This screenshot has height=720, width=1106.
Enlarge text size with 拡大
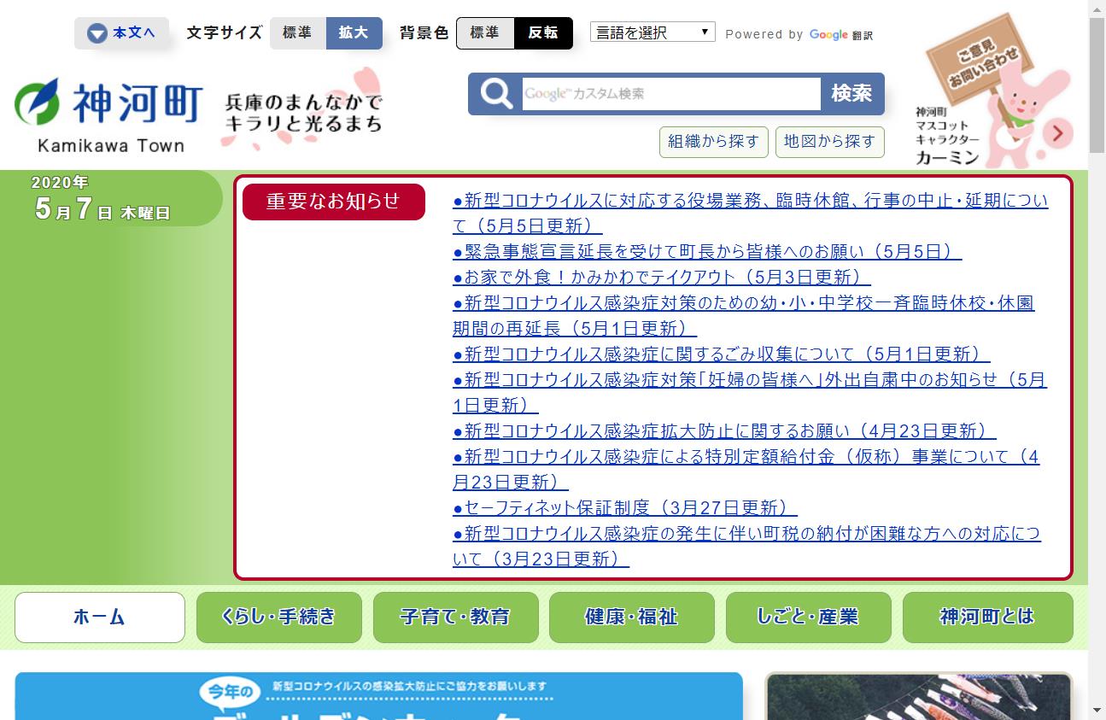point(354,33)
